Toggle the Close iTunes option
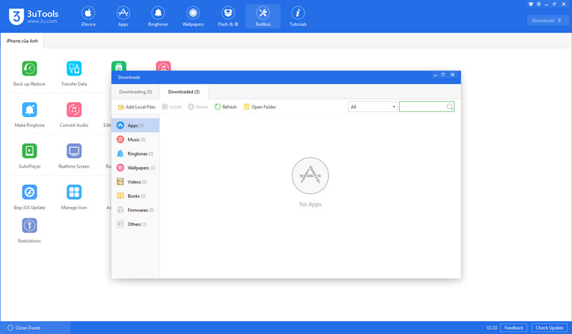This screenshot has width=572, height=334. [24, 328]
